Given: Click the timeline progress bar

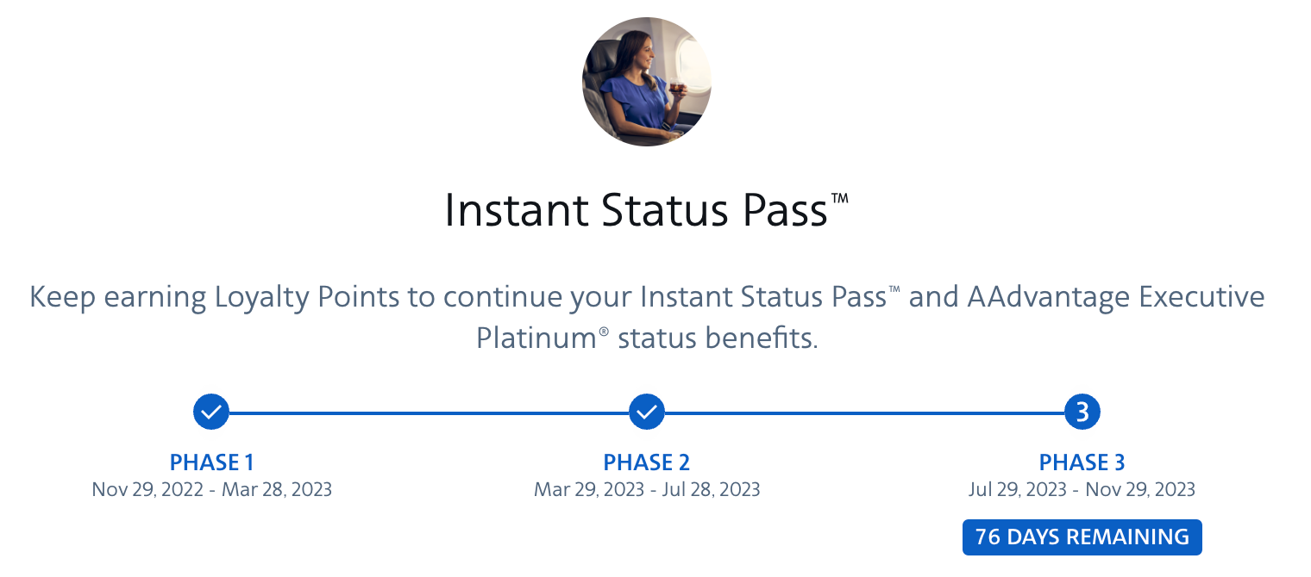Looking at the screenshot, I should tap(431, 412).
